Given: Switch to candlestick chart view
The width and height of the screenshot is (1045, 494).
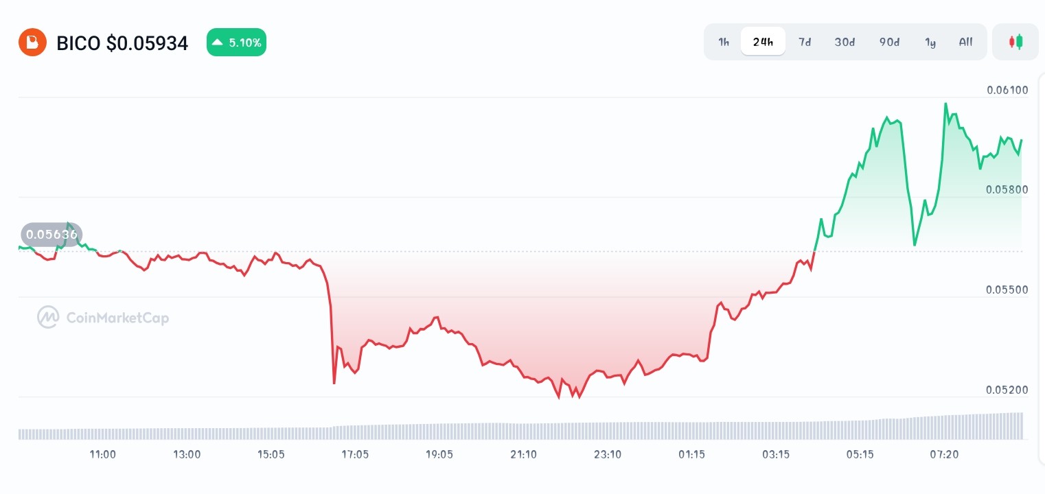Looking at the screenshot, I should (x=1015, y=41).
